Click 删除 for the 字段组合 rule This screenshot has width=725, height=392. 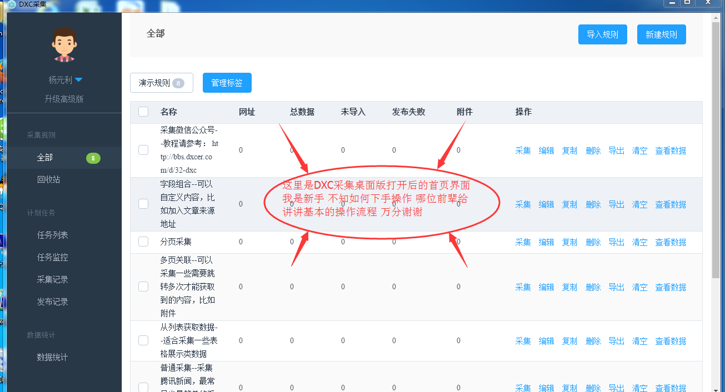pyautogui.click(x=593, y=204)
